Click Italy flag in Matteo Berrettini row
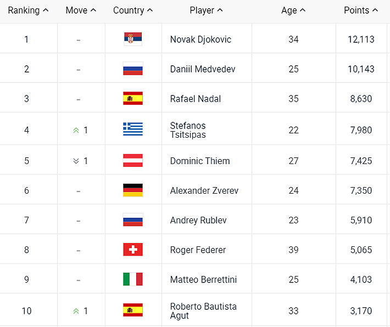This screenshot has width=390, height=327. (133, 279)
